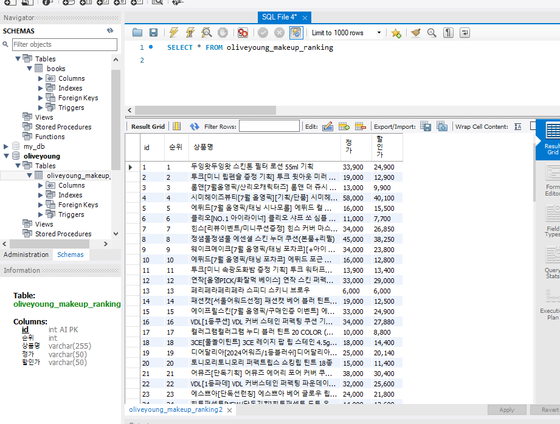
Task: Open the Query Stats side panel
Action: tap(552, 262)
